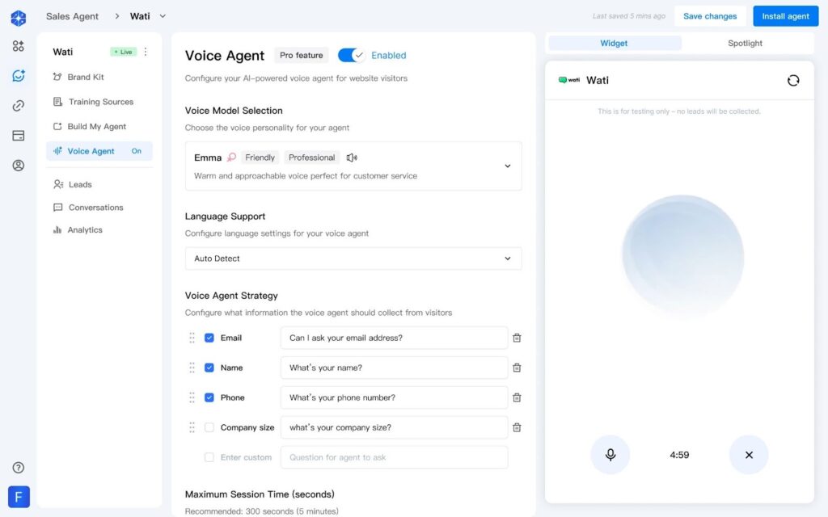This screenshot has height=517, width=828.
Task: Click the Last saved 5 mins ago text
Action: tap(629, 16)
